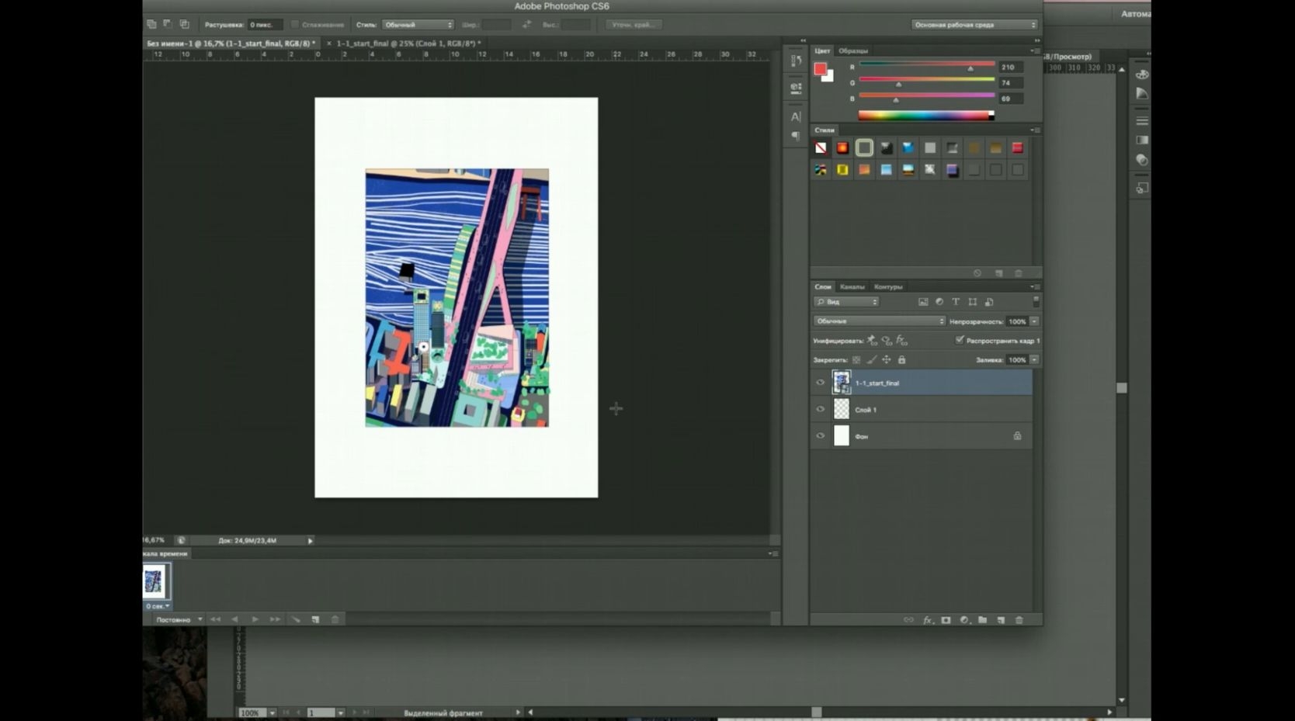Screen dimensions: 1295x721
Task: Open the Заливка fill slider arrow
Action: [x=1034, y=360]
